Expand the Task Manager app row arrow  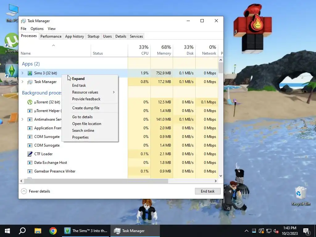(22, 82)
